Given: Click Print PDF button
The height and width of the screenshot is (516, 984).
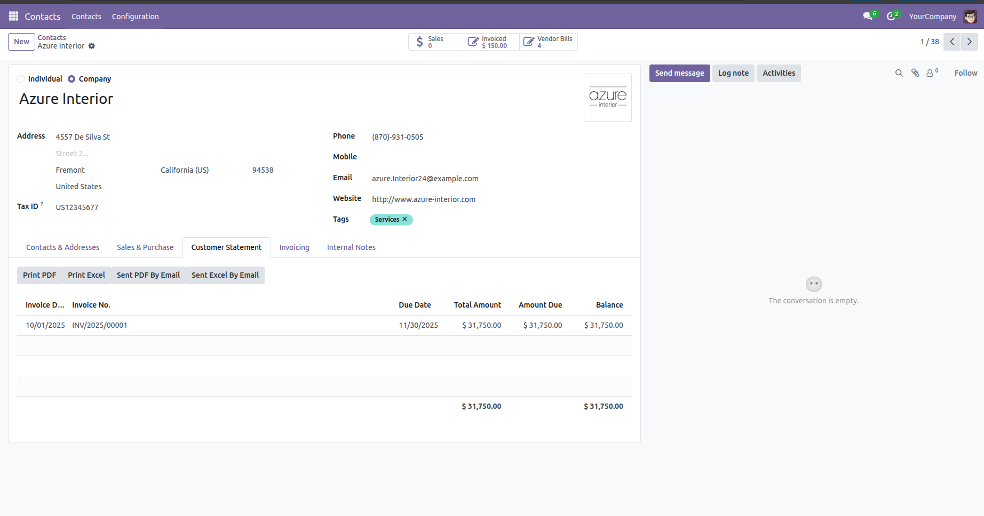Looking at the screenshot, I should click(x=39, y=275).
